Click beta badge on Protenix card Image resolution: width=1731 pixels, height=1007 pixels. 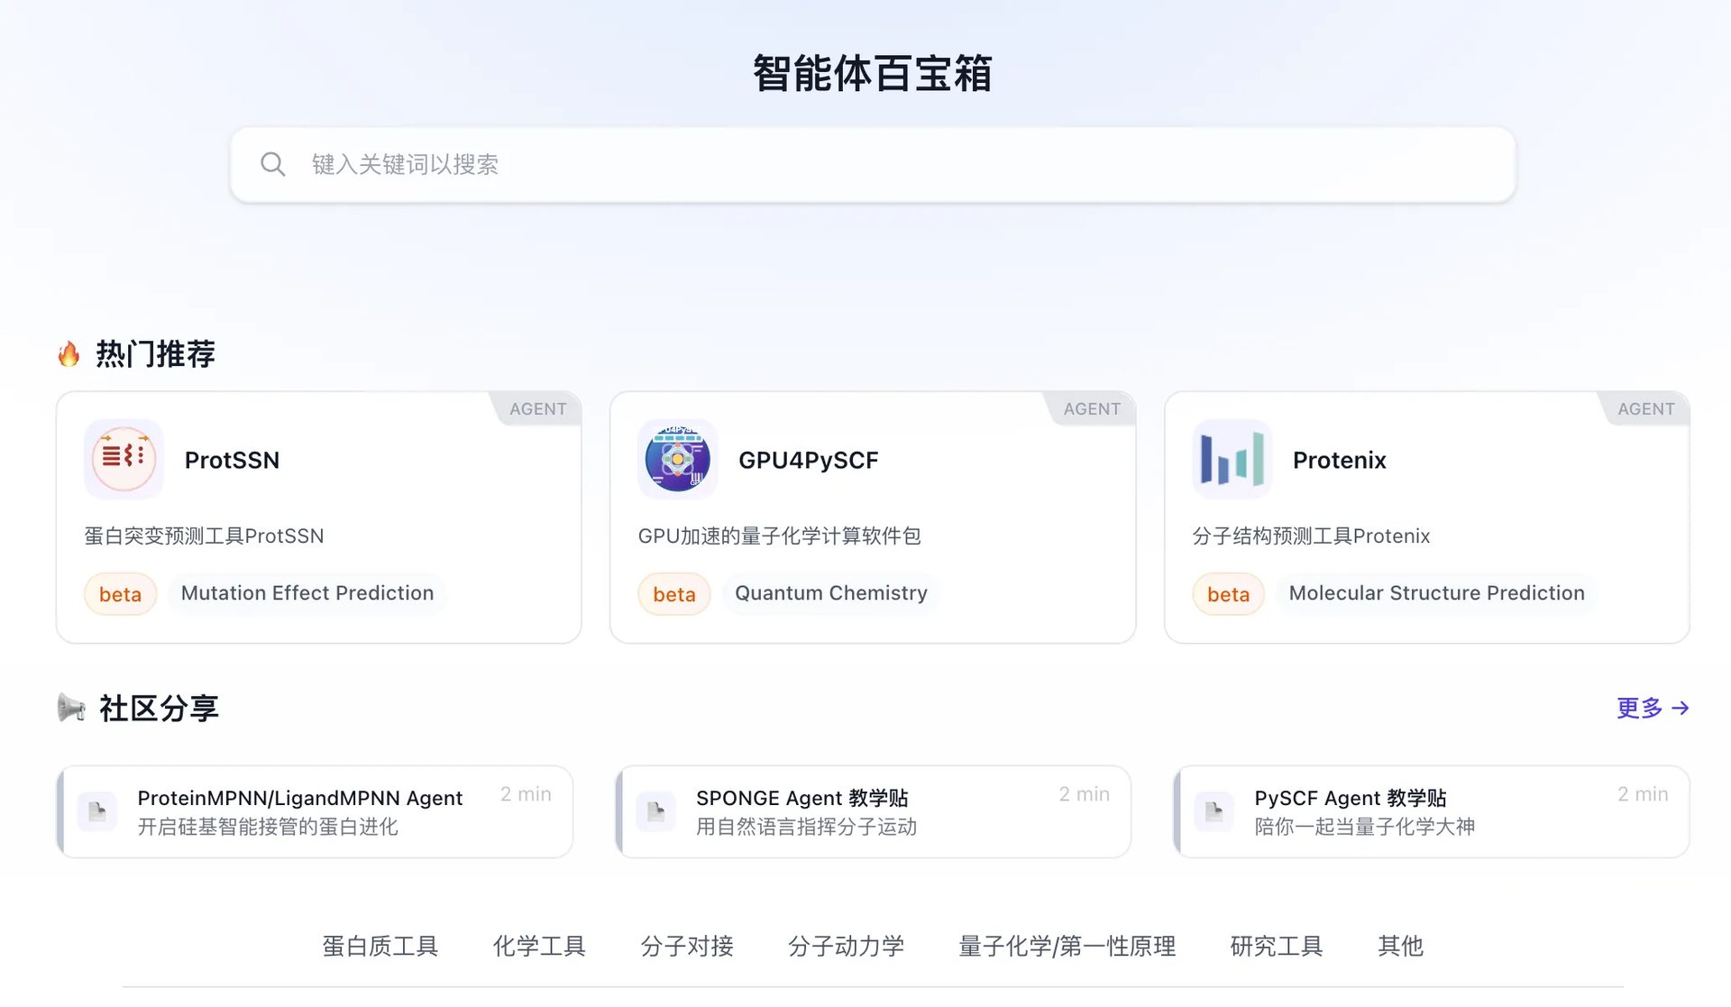[x=1228, y=594]
